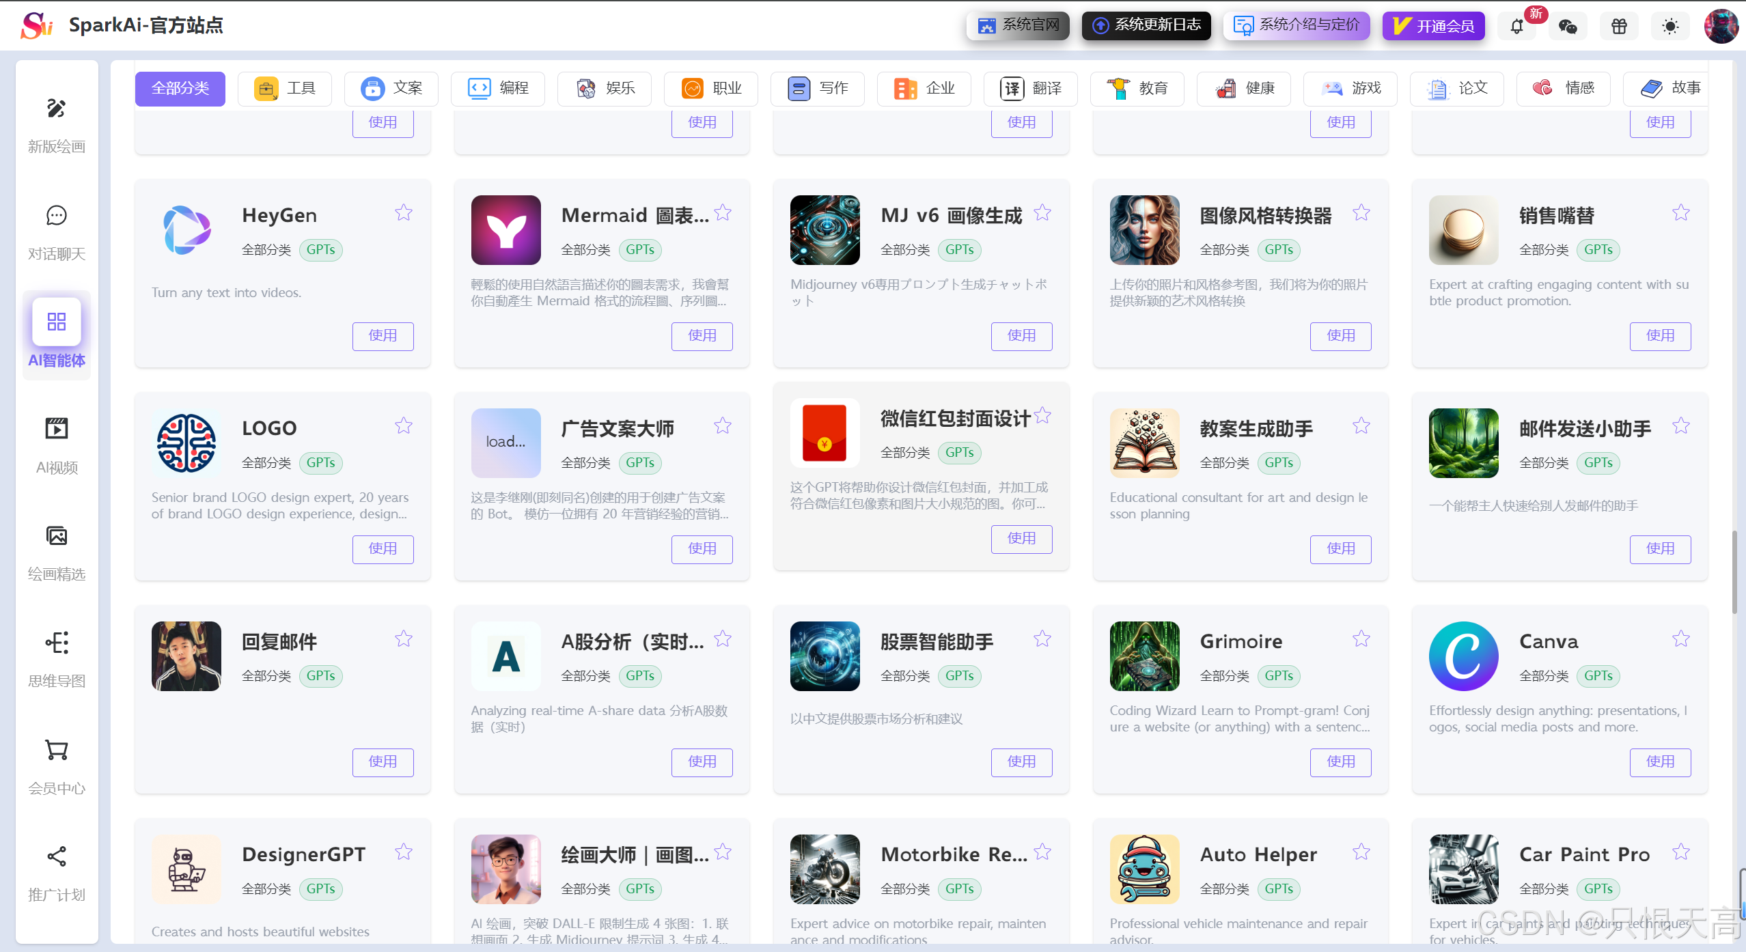Viewport: 1746px width, 952px height.
Task: Open the 论文 category tab
Action: tap(1457, 89)
